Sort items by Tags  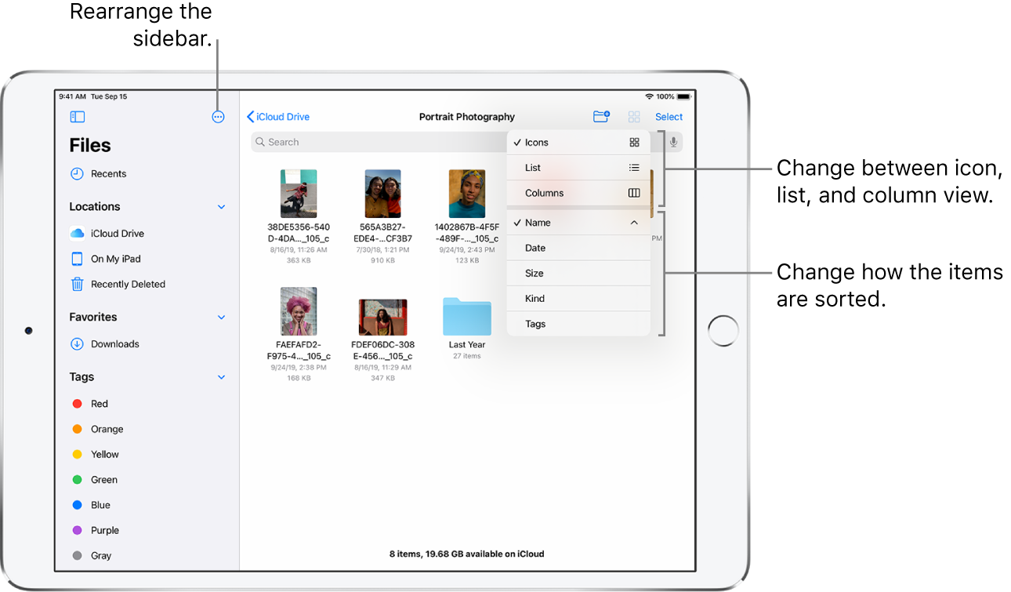click(x=578, y=323)
